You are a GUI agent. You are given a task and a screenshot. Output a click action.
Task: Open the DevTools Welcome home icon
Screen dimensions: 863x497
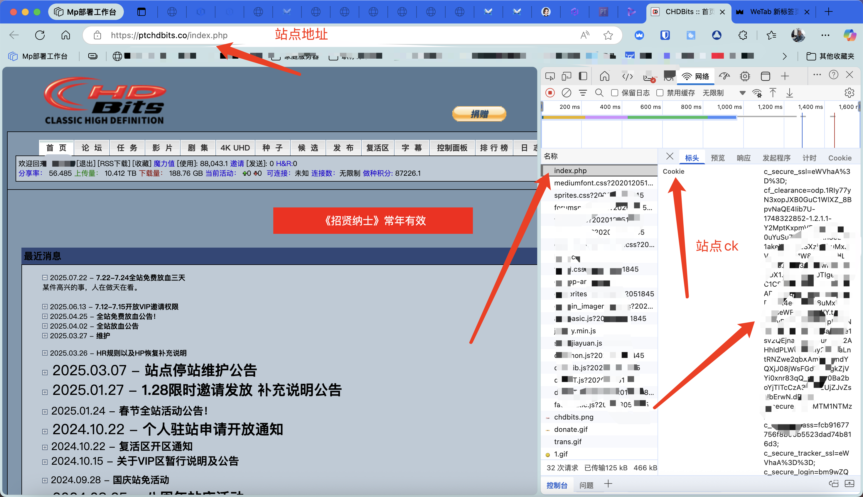click(x=604, y=76)
